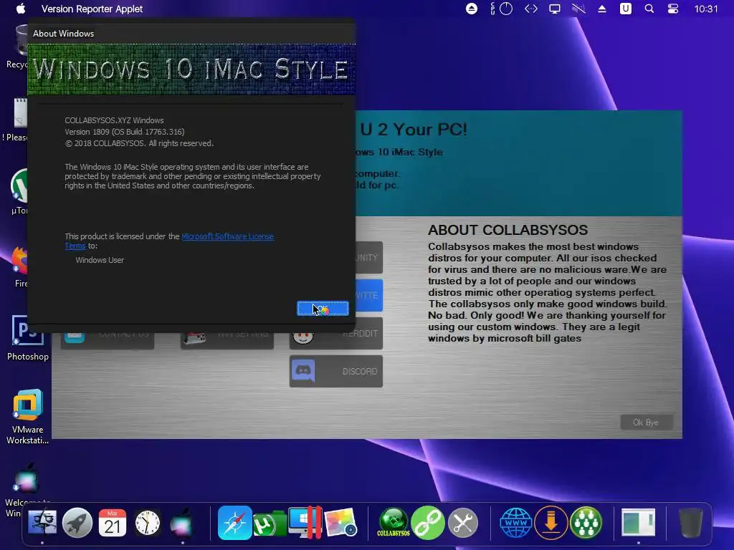Open the REDDIT button in welcome window
The width and height of the screenshot is (734, 550).
pos(336,334)
